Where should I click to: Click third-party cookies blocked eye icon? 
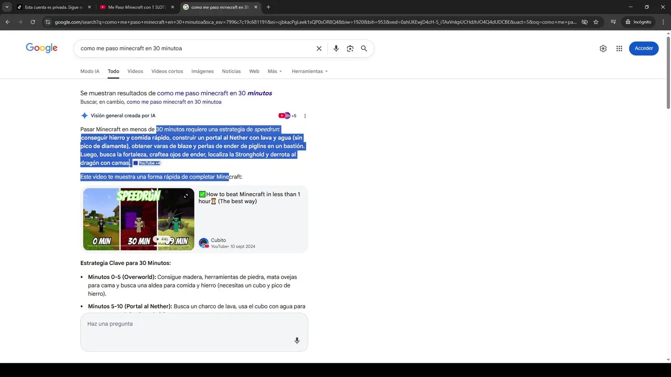coord(585,22)
